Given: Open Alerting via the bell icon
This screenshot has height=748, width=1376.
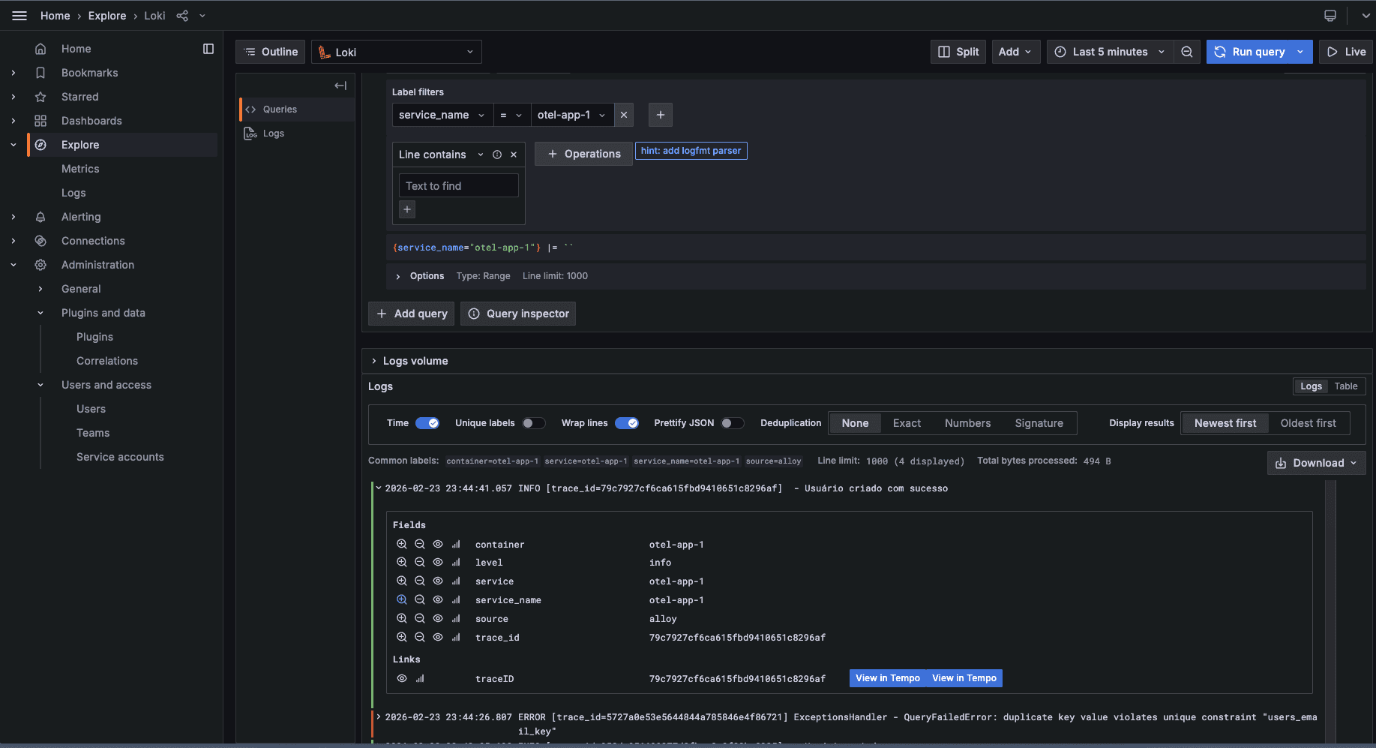Looking at the screenshot, I should click(40, 216).
